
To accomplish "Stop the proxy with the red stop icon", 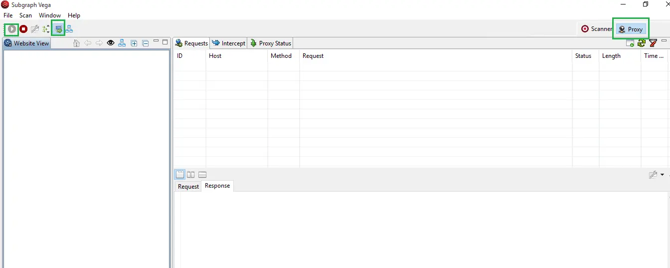I will (23, 29).
